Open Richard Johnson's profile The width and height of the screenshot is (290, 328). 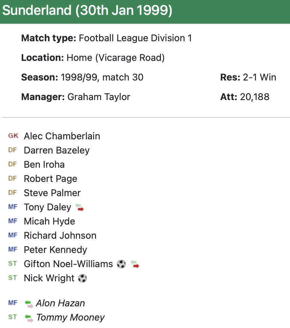[x=60, y=236]
